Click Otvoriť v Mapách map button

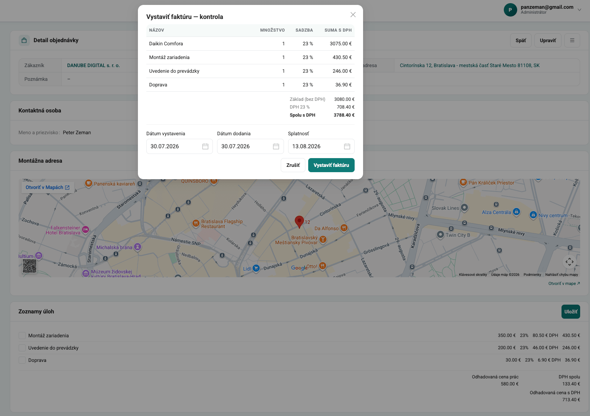pos(47,188)
